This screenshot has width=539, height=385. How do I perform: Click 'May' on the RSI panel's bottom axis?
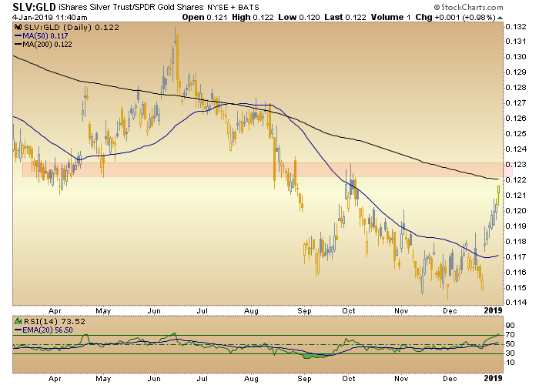coord(103,379)
